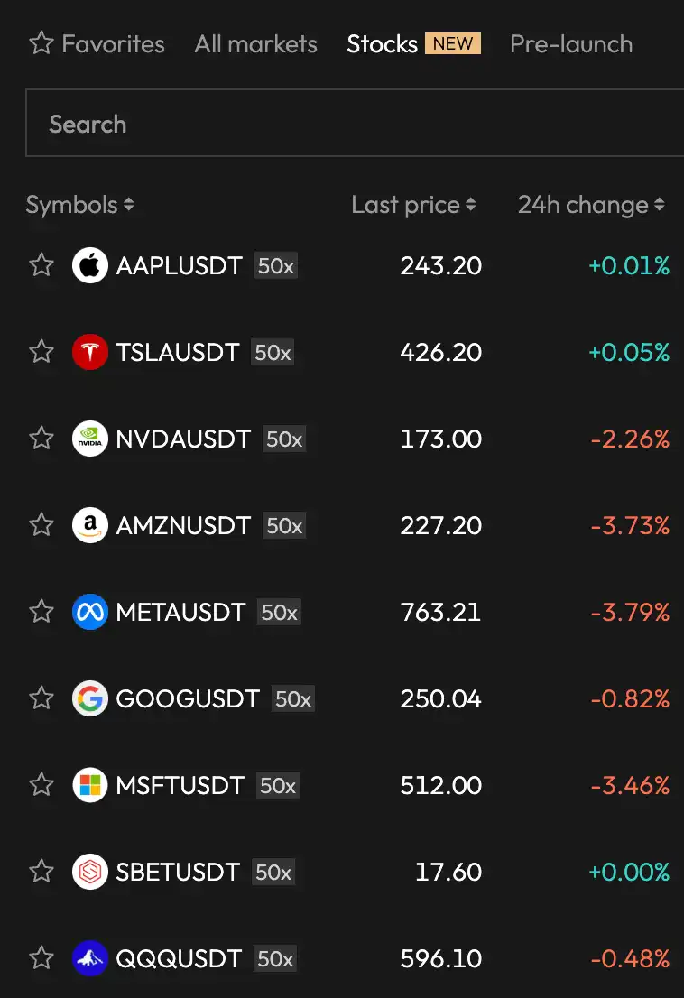Switch to the All markets tab

255,44
